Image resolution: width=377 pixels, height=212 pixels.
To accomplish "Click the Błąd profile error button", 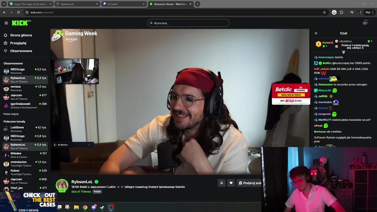I will click(368, 12).
